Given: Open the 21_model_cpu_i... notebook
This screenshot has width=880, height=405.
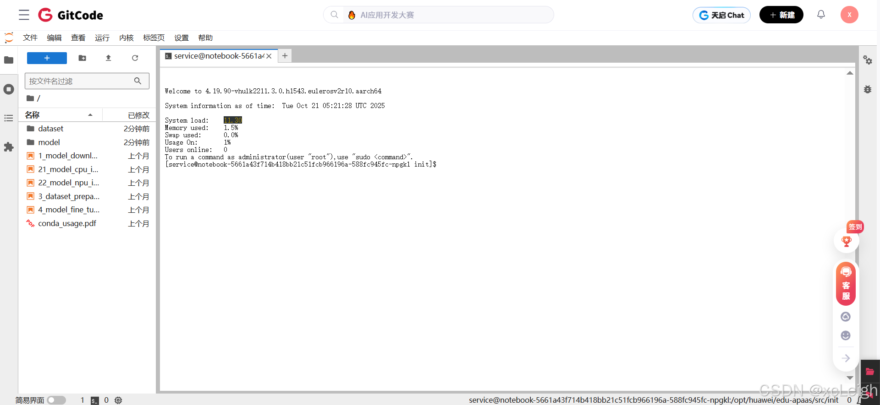Looking at the screenshot, I should (x=88, y=169).
